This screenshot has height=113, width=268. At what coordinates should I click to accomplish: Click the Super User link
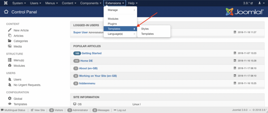click(80, 32)
